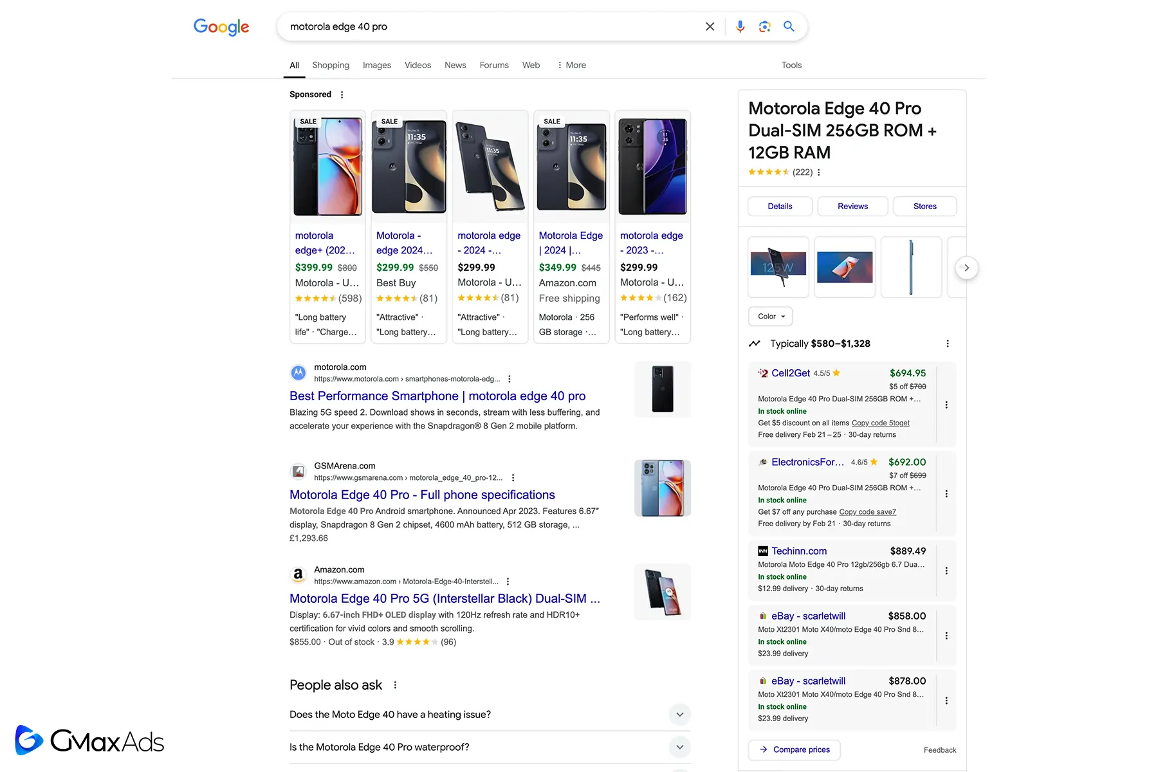Clear the search query with the X icon
This screenshot has height=772, width=1158.
(x=710, y=26)
